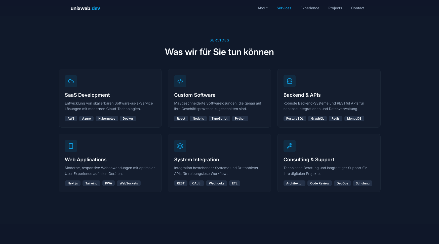Select the wrench icon on Consulting & Support
Image resolution: width=439 pixels, height=244 pixels.
click(x=289, y=146)
